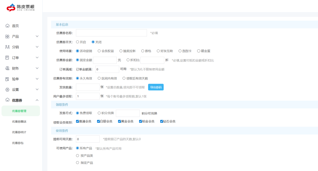Focus the 优惠券名称 input field
The image size is (318, 171).
pos(111,33)
